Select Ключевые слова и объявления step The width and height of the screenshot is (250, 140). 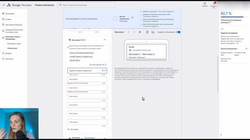tap(13, 38)
